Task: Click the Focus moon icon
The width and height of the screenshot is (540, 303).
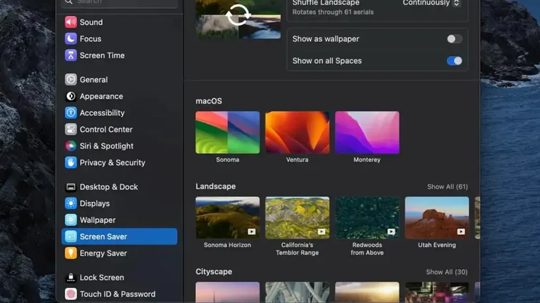Action: 71,39
